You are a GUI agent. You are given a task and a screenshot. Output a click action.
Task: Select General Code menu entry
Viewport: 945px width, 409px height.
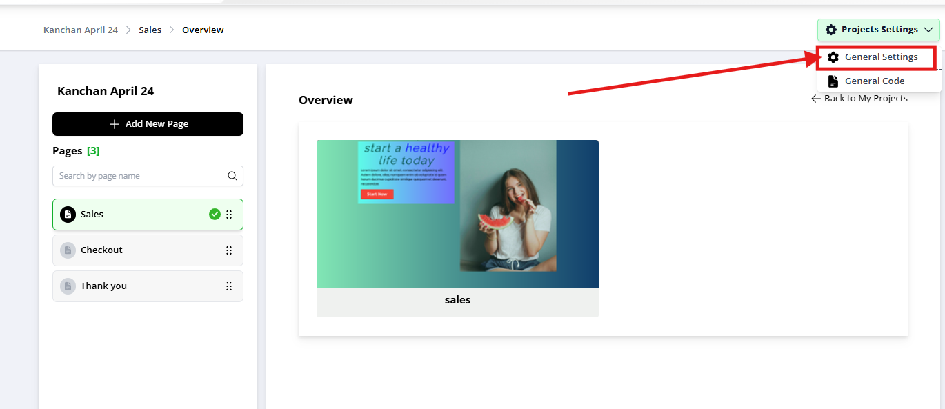tap(879, 81)
